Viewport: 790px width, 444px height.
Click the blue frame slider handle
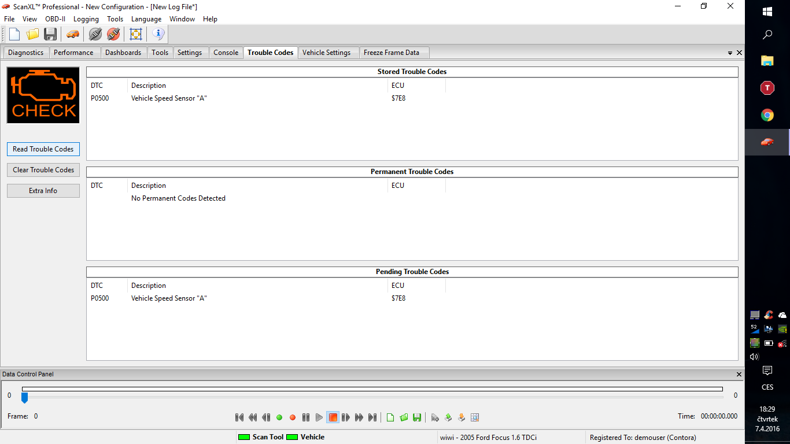pos(24,398)
